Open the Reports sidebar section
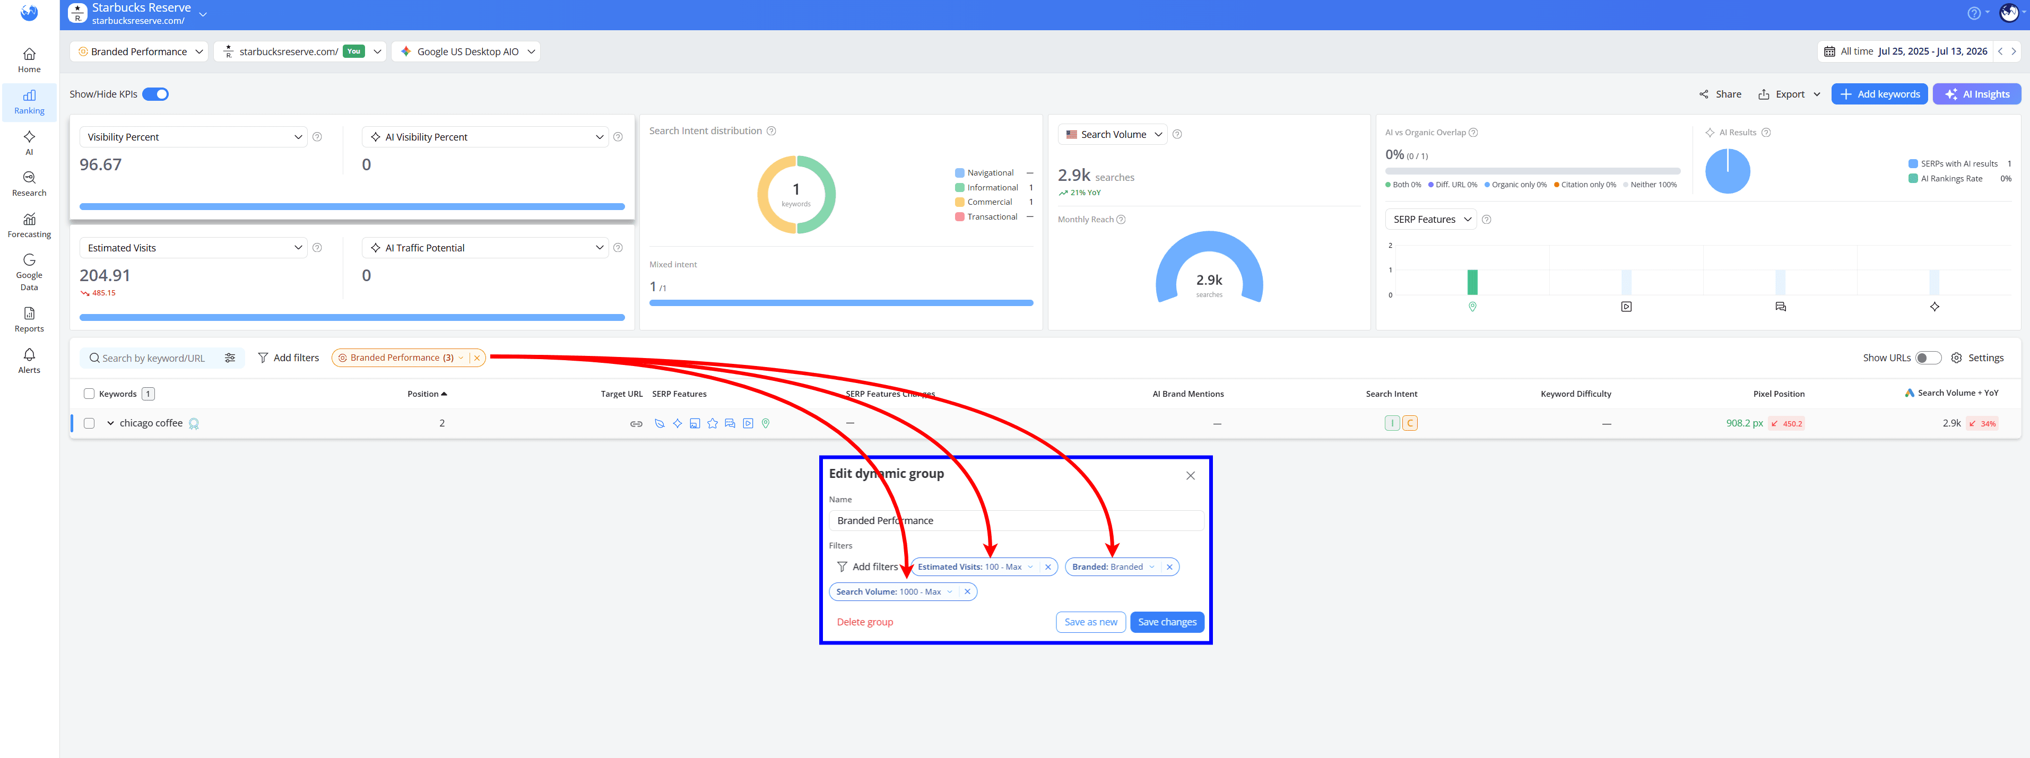The image size is (2030, 758). pyautogui.click(x=29, y=320)
